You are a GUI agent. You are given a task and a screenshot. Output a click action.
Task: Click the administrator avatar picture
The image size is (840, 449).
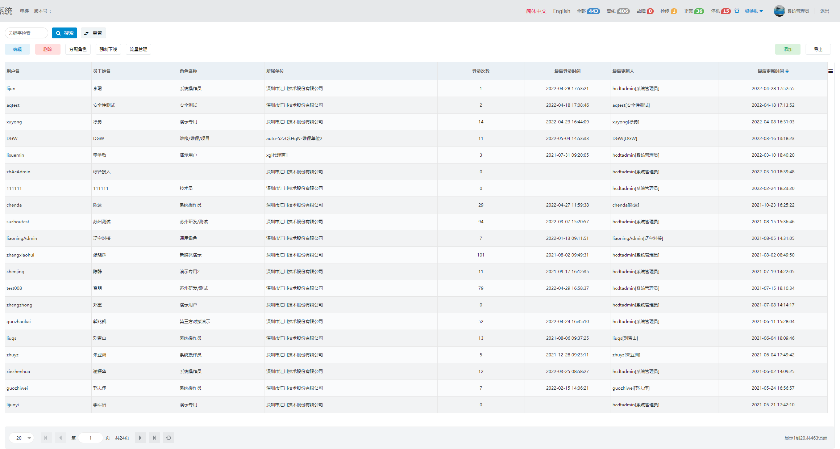(779, 11)
